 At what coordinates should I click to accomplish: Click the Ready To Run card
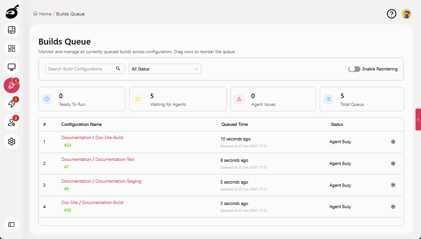82,99
